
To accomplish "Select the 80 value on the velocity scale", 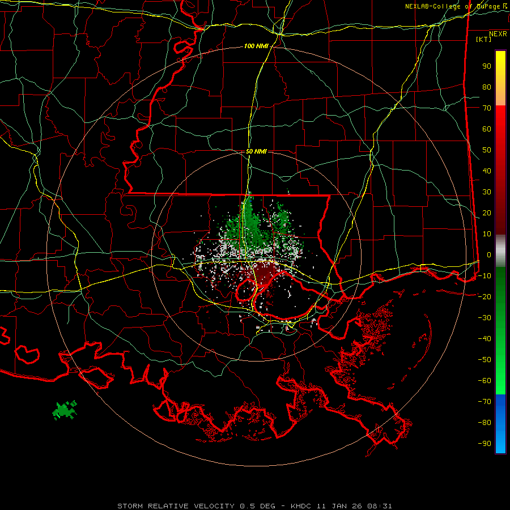I will click(x=487, y=87).
